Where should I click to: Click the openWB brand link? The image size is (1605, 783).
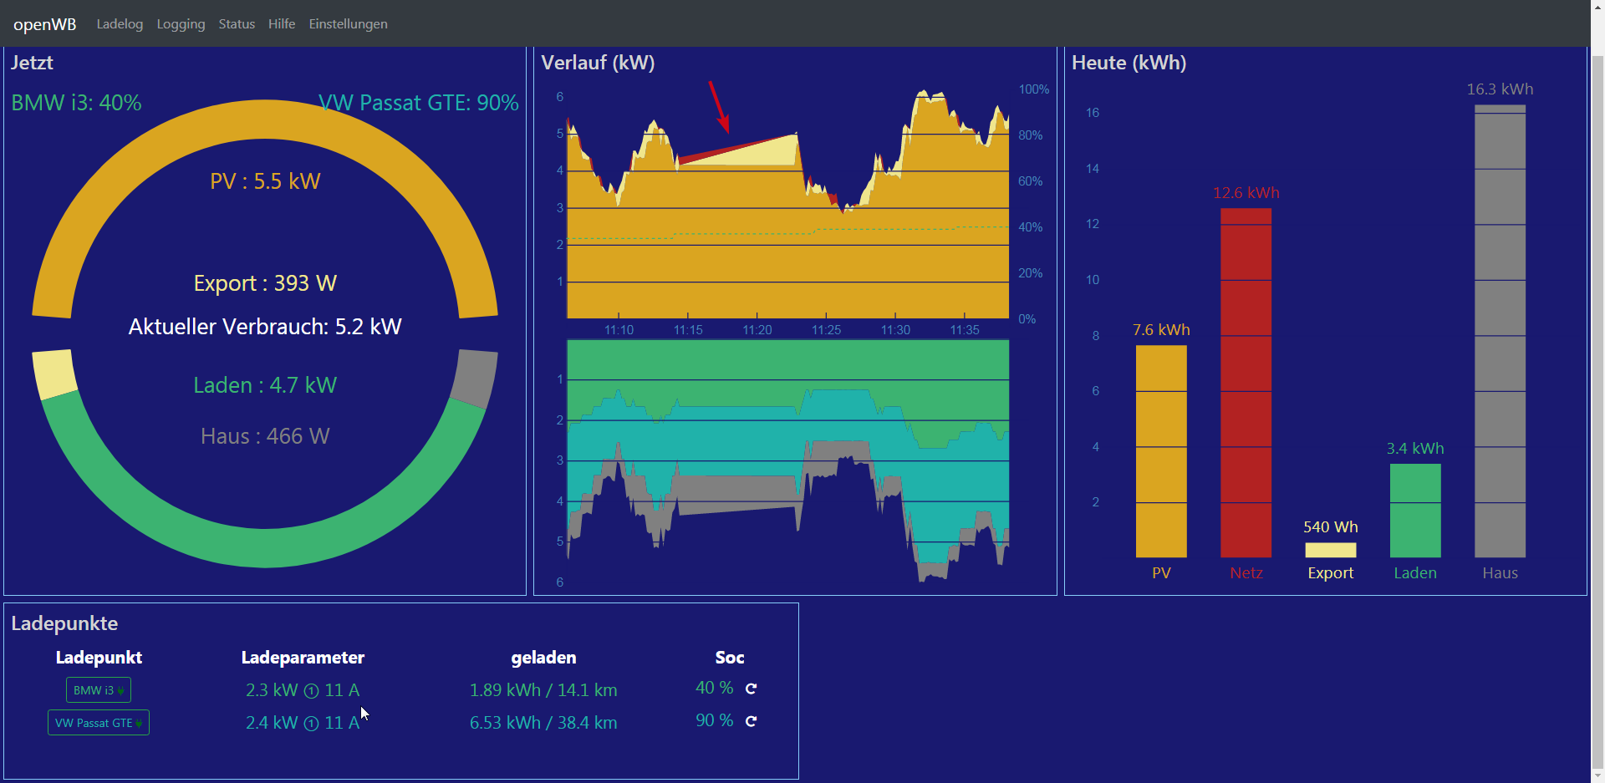[45, 24]
